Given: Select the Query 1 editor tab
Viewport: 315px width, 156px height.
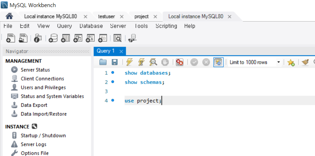Looking at the screenshot, I should [106, 51].
